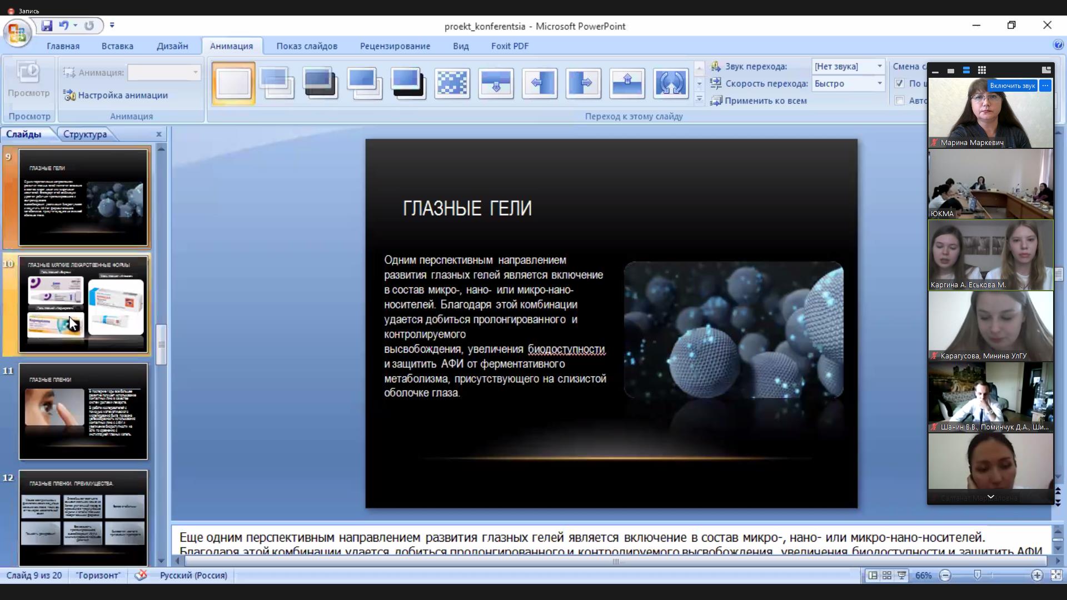Screen dimensions: 1067x600
Task: Go to previous row of the transition gallery
Action: 700,68
